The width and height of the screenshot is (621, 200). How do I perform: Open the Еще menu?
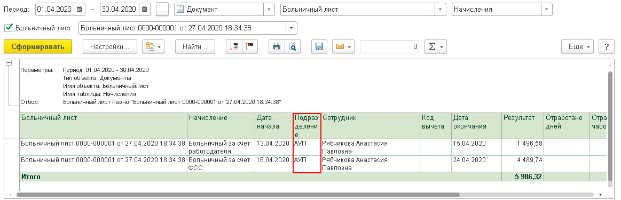click(x=577, y=46)
